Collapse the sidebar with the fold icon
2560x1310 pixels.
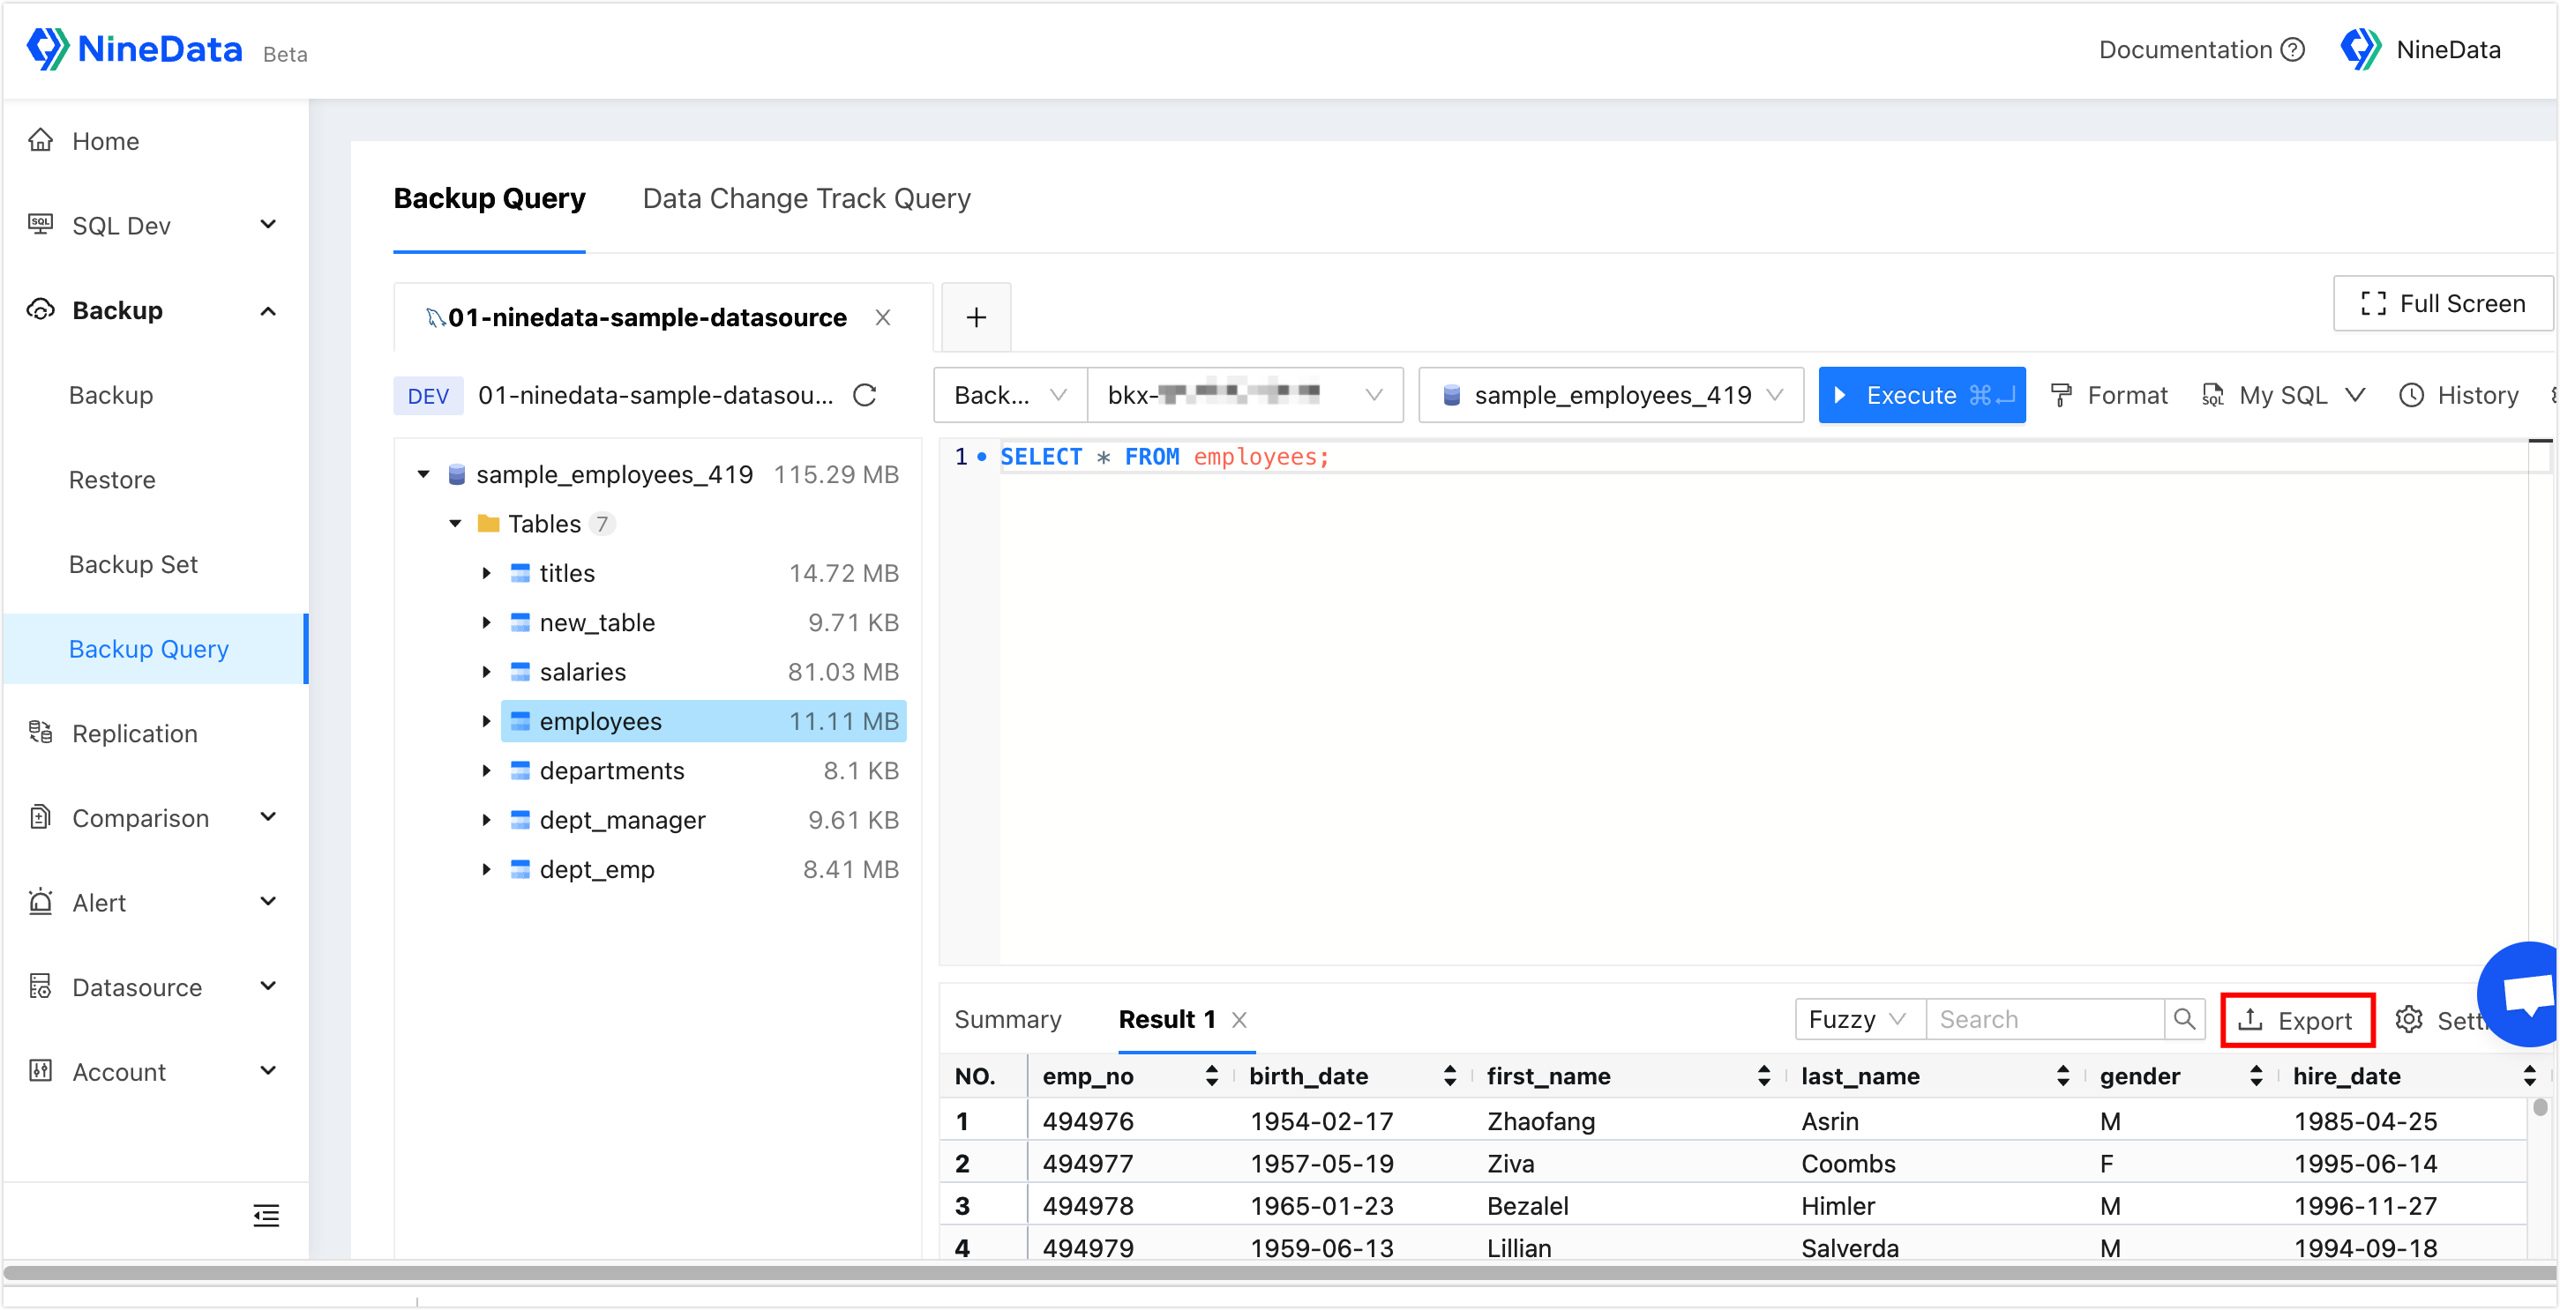266,1216
